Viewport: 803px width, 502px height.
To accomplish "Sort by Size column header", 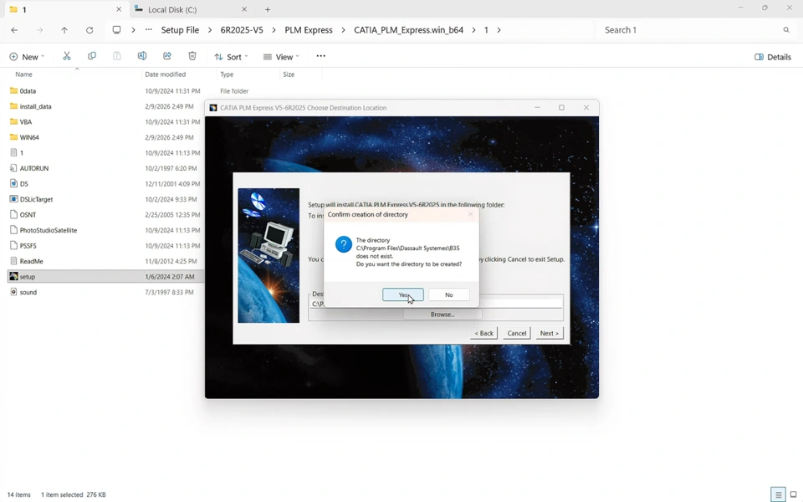I will [x=289, y=74].
